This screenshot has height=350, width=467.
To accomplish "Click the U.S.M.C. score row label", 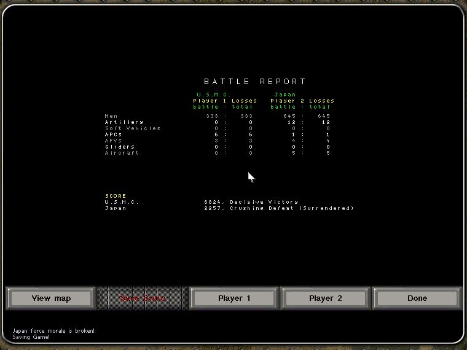I will pos(122,202).
